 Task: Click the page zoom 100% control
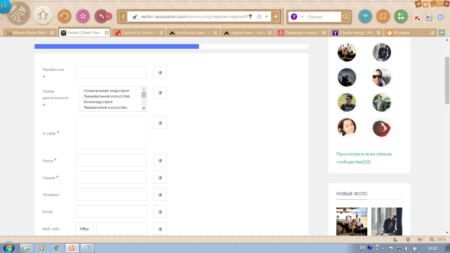click(438, 239)
